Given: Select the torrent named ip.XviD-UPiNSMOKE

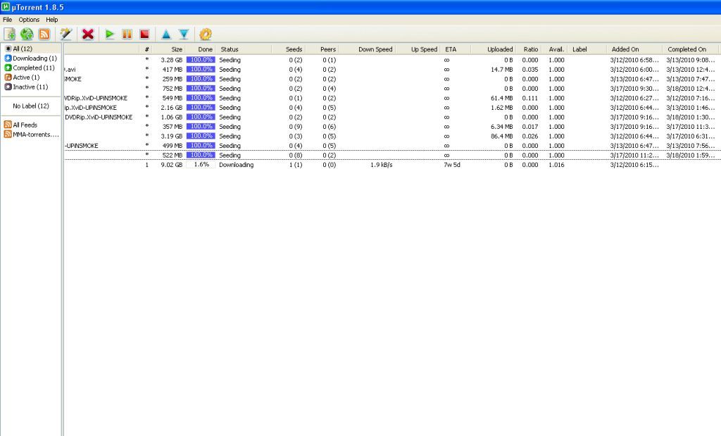Looking at the screenshot, I should pyautogui.click(x=391, y=108).
